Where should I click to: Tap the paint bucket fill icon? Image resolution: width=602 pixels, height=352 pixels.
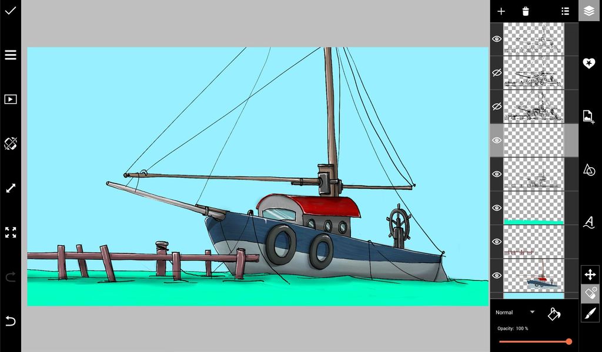pos(554,314)
